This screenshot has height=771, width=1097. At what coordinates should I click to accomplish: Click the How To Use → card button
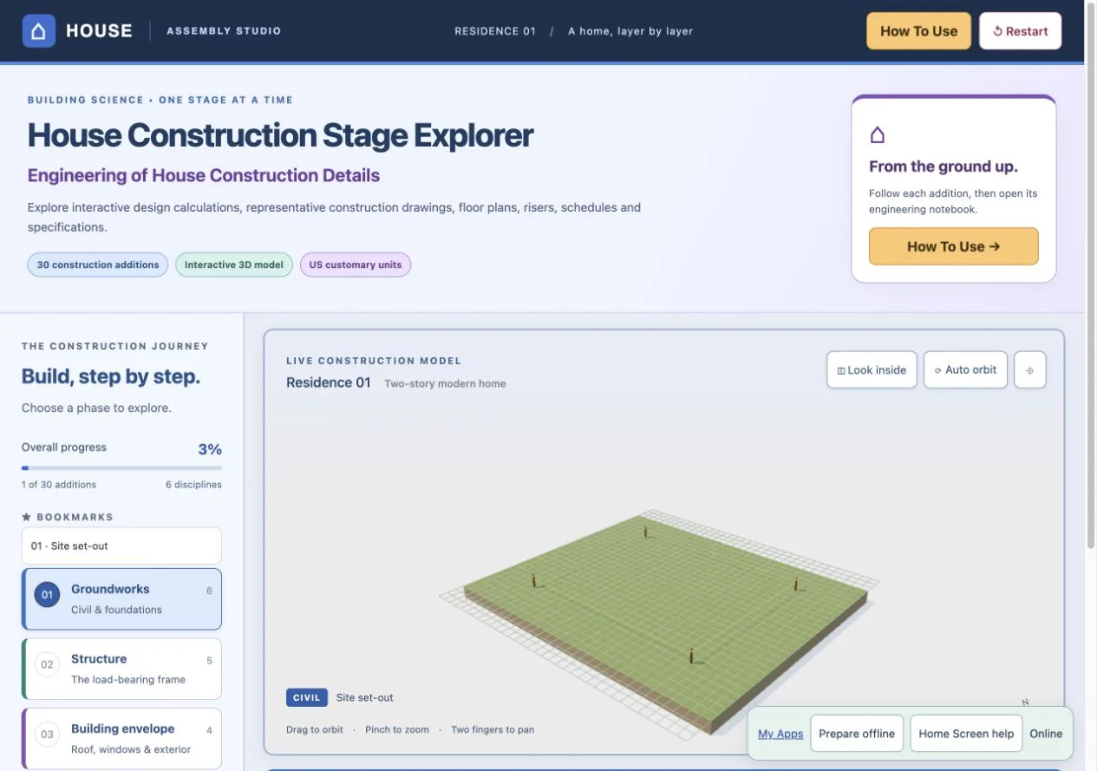pyautogui.click(x=953, y=246)
